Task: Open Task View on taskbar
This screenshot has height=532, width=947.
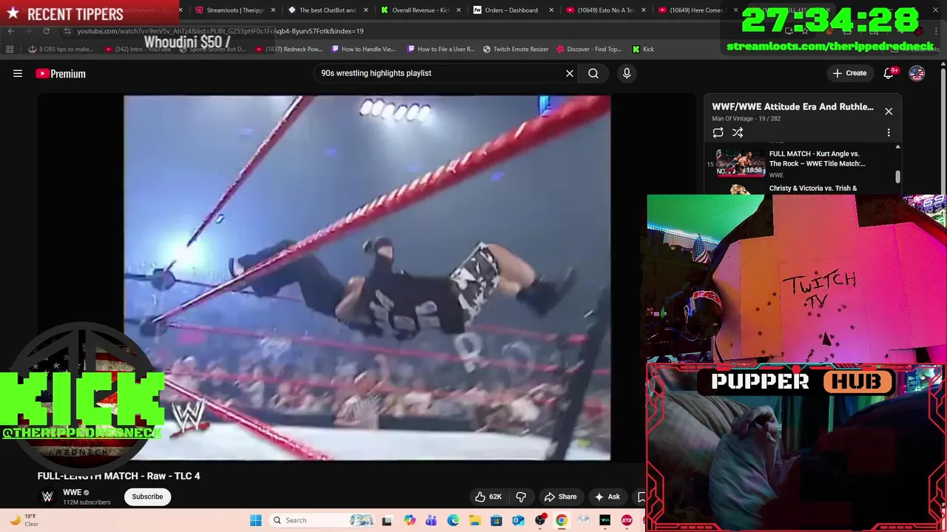Action: click(386, 520)
